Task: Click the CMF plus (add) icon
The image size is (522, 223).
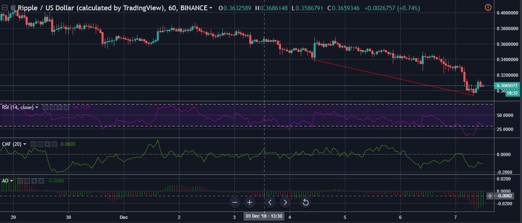Action: [x=47, y=144]
